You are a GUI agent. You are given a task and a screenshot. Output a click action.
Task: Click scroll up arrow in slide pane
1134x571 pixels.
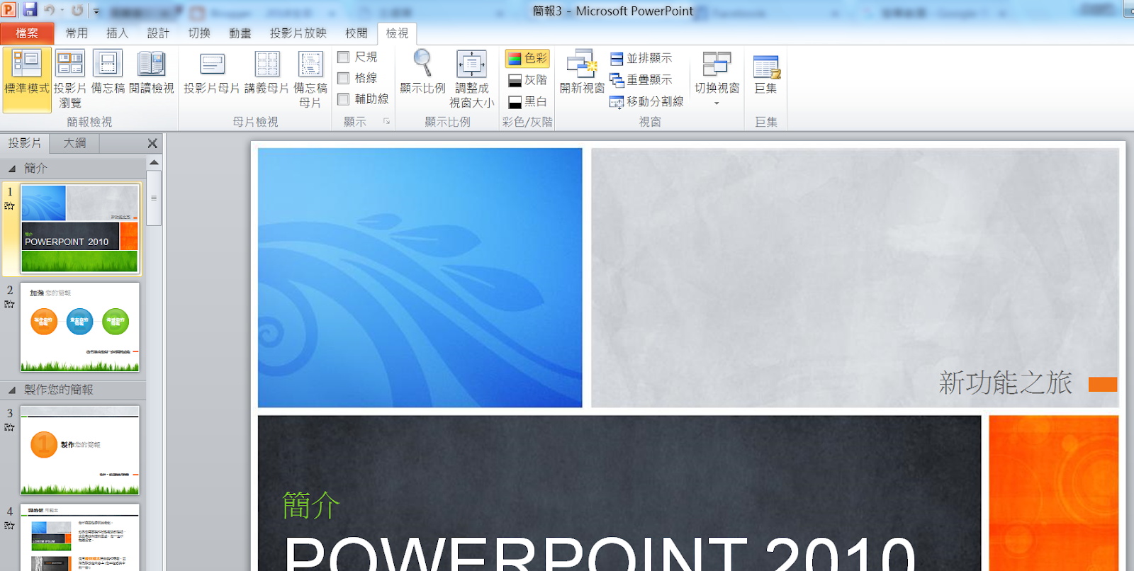(154, 162)
